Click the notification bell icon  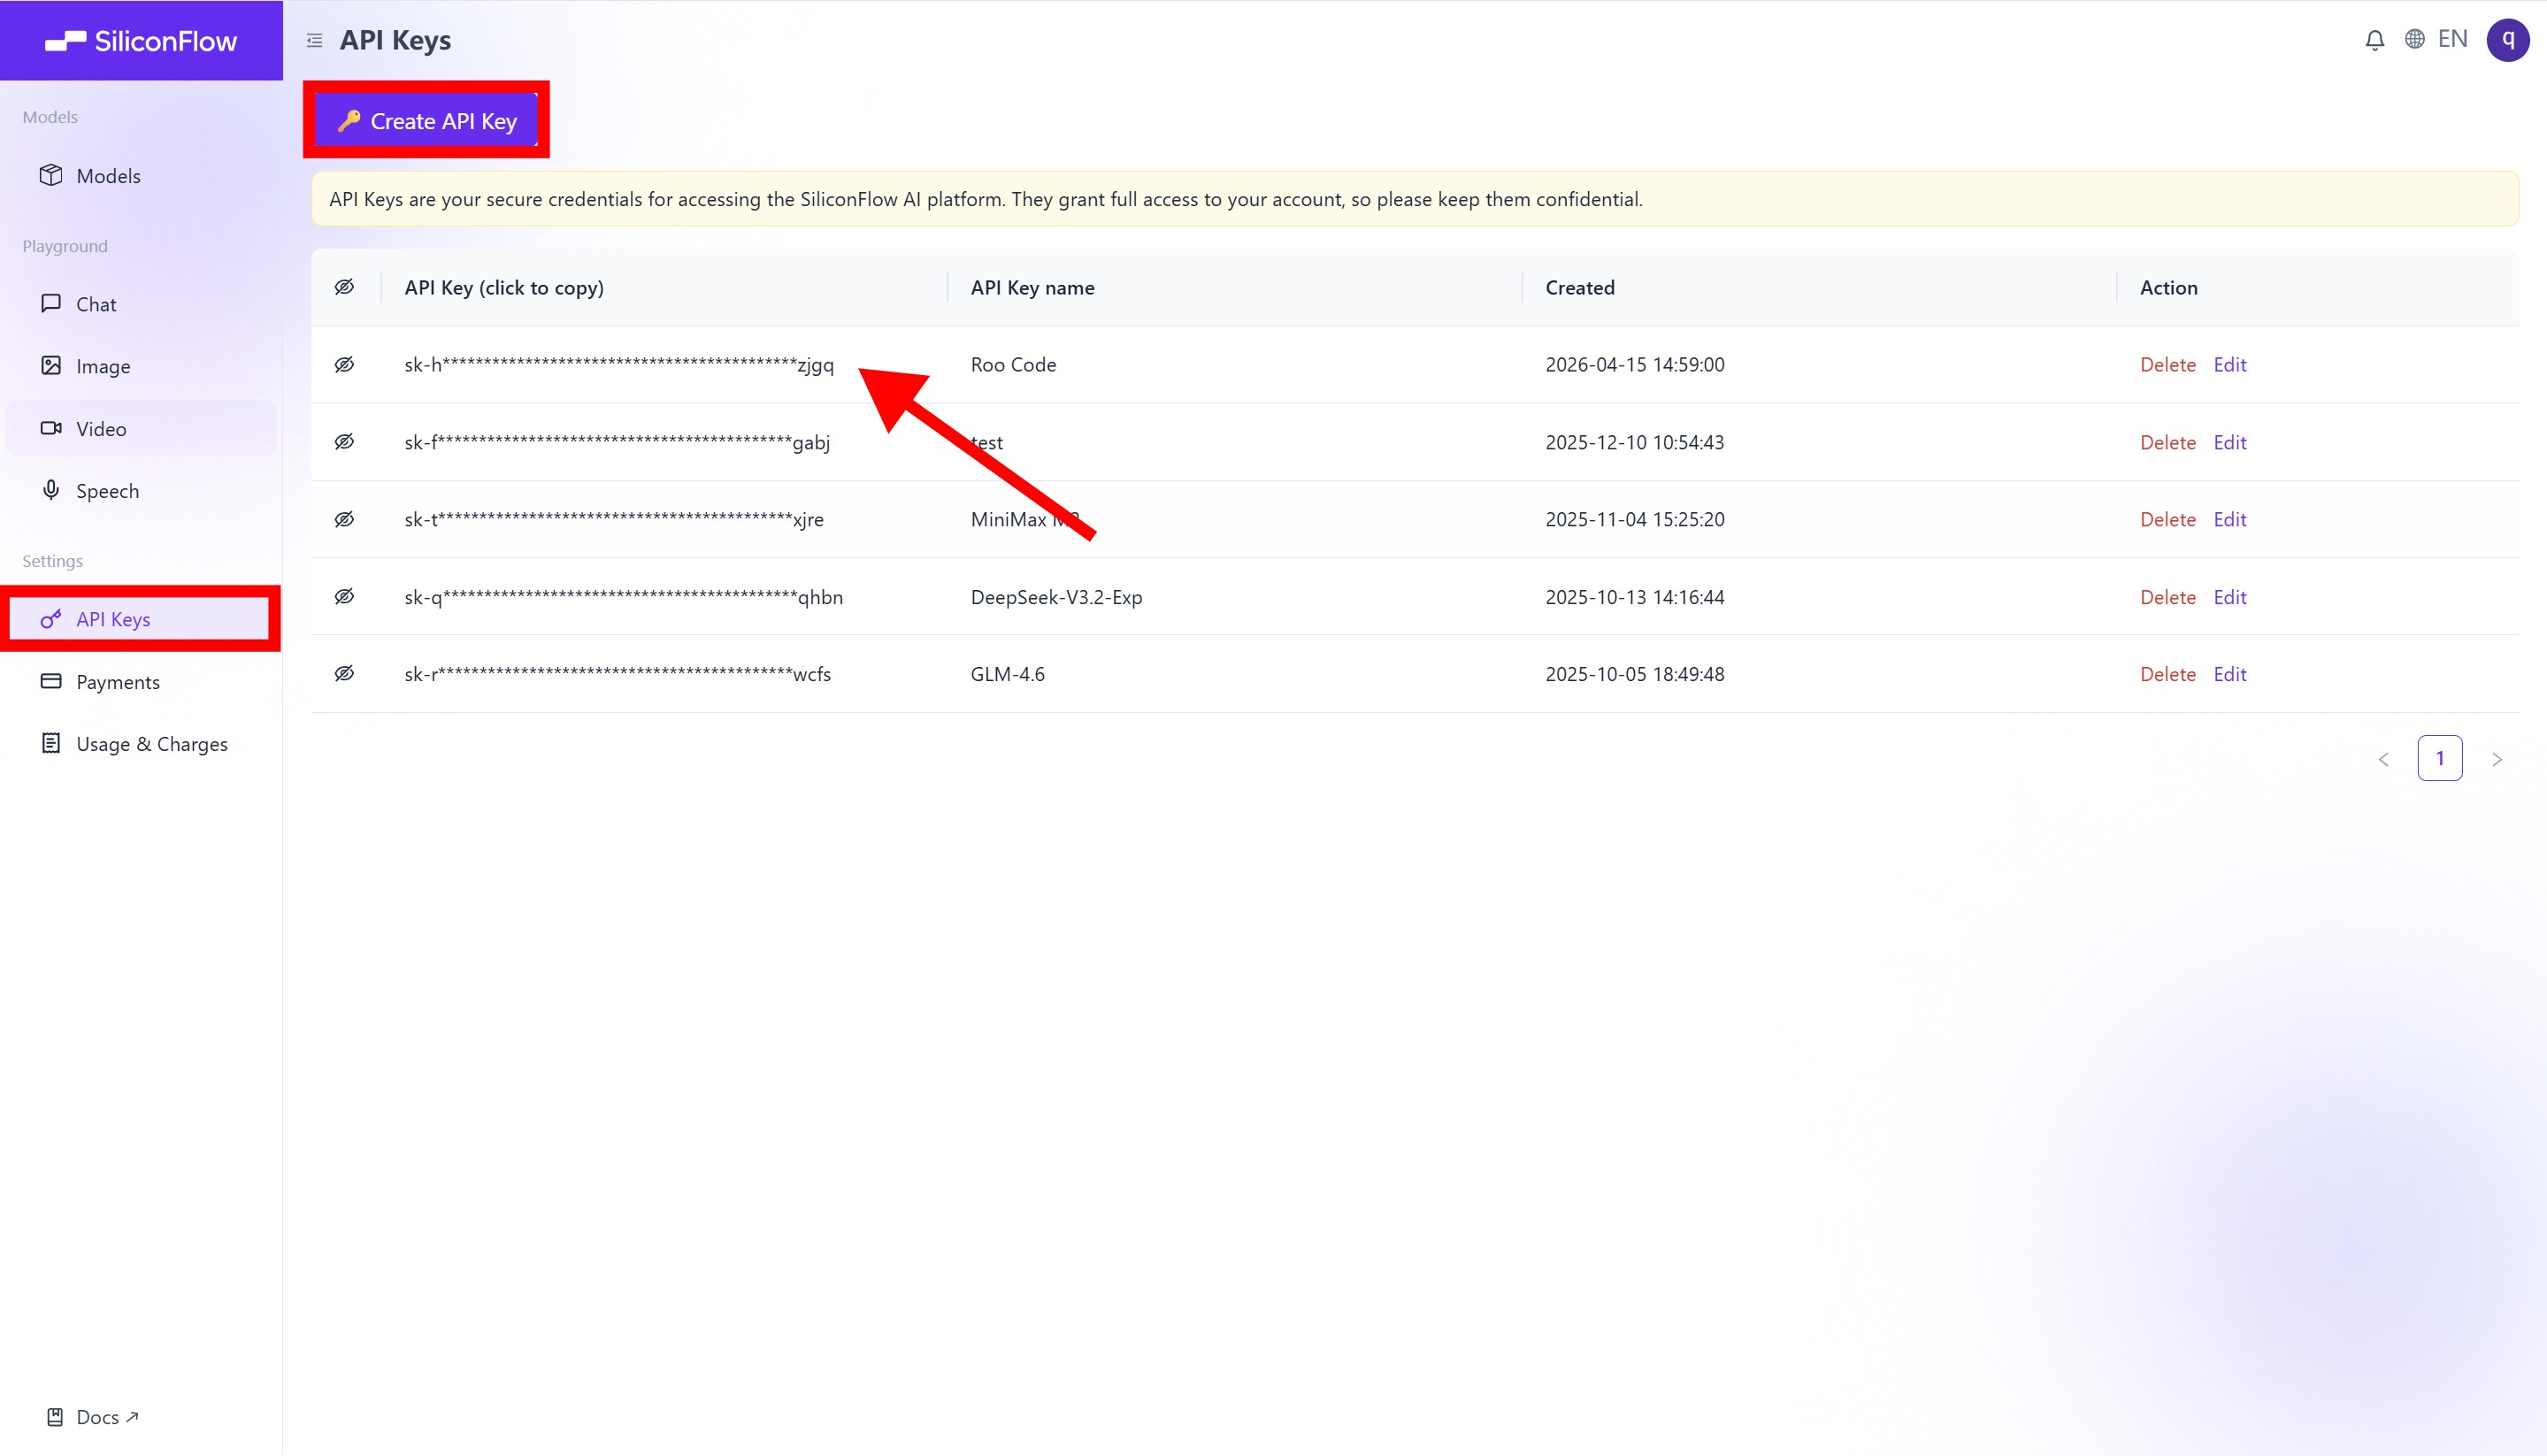click(x=2374, y=40)
